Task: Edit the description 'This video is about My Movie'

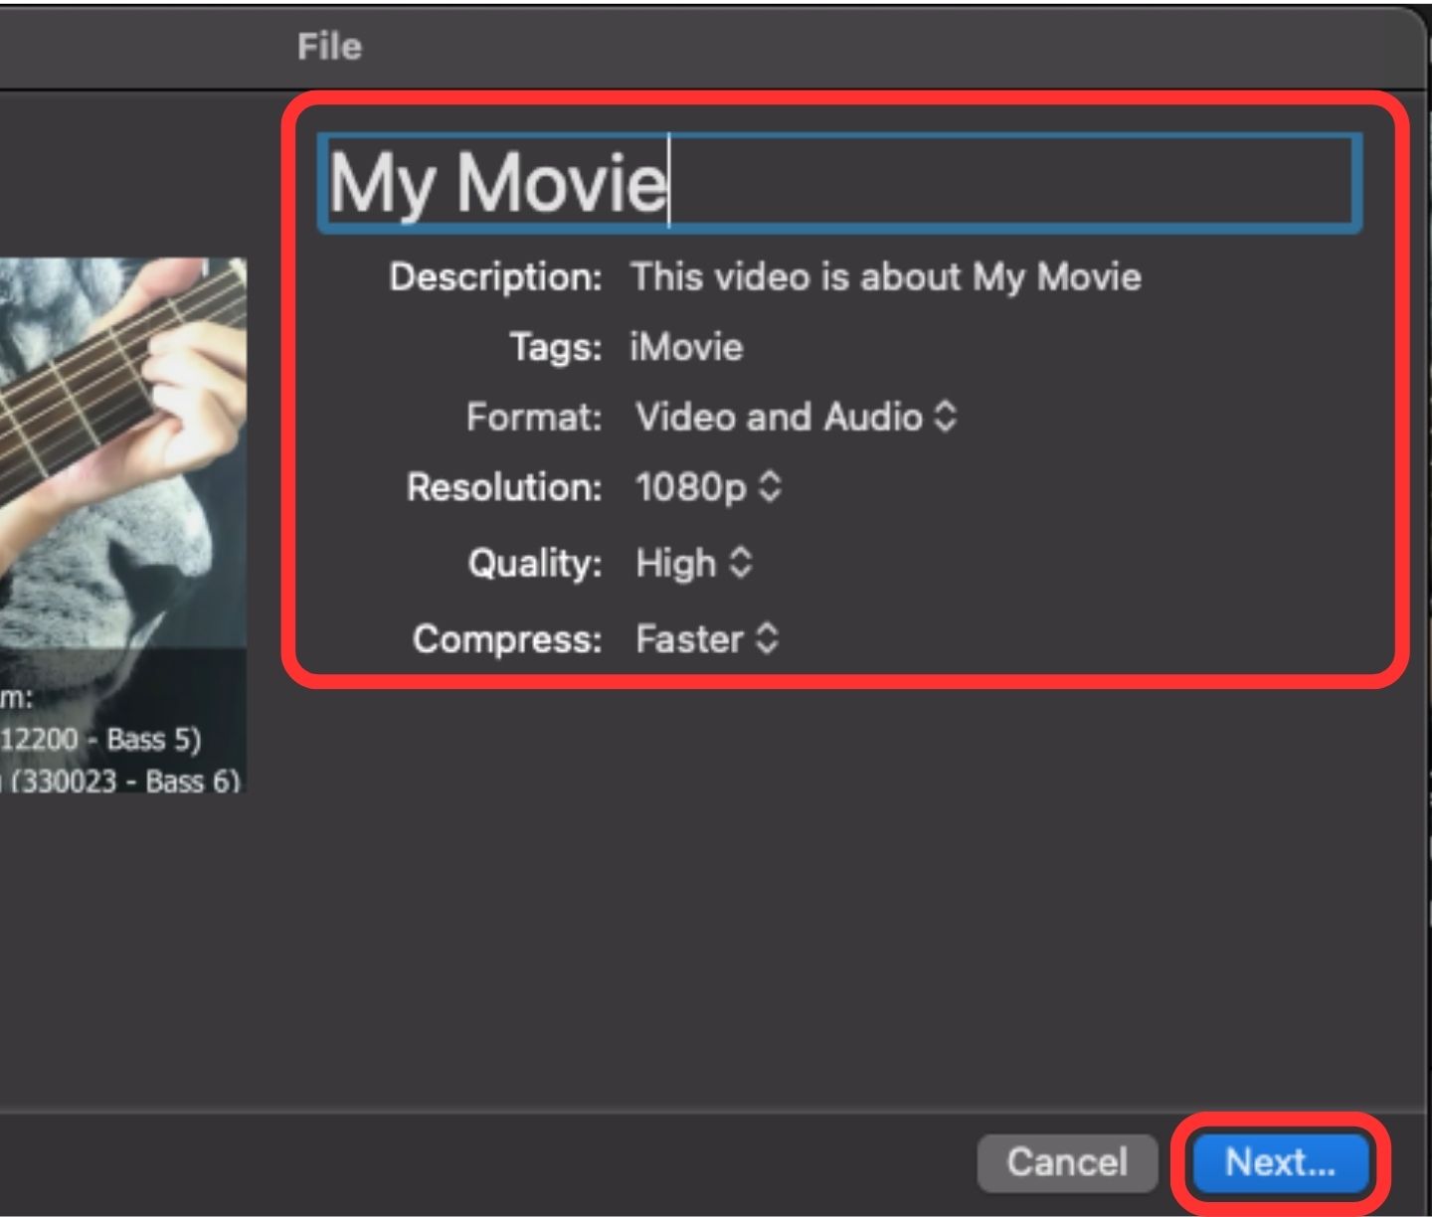Action: tap(886, 276)
